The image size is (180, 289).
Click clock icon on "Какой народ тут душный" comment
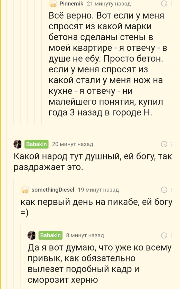[164, 144]
